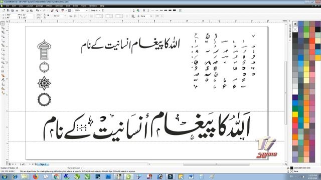
Task: Toggle the lock ratio padlock
Action: point(48,15)
